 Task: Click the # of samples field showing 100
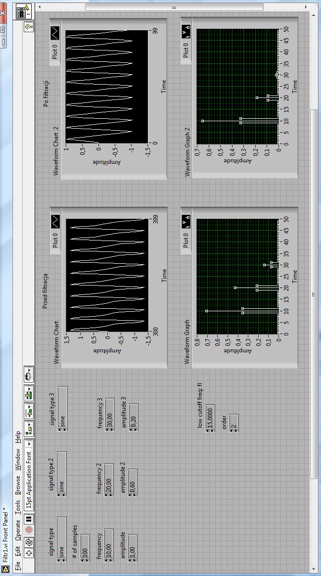(x=85, y=546)
